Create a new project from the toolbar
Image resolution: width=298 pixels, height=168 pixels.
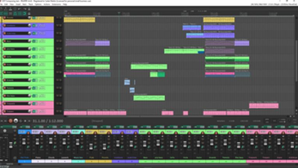[x=1, y=9]
